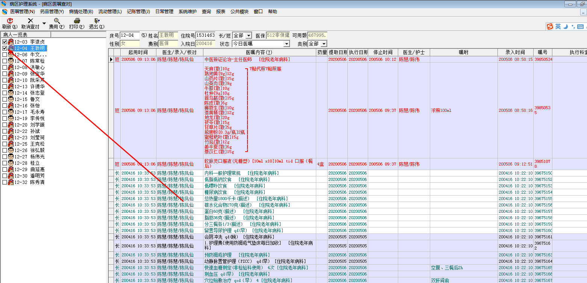Open the 流动管理(L) menu
The image size is (587, 283).
110,12
